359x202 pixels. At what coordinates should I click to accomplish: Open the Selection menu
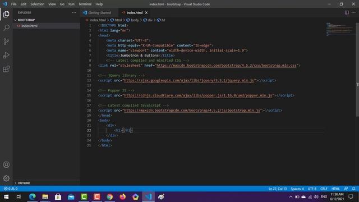pos(38,4)
